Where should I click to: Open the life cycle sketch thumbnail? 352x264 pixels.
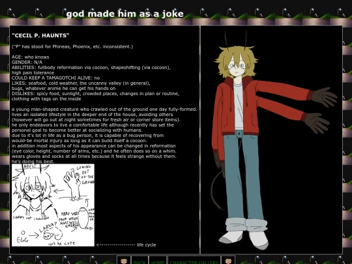(x=53, y=205)
